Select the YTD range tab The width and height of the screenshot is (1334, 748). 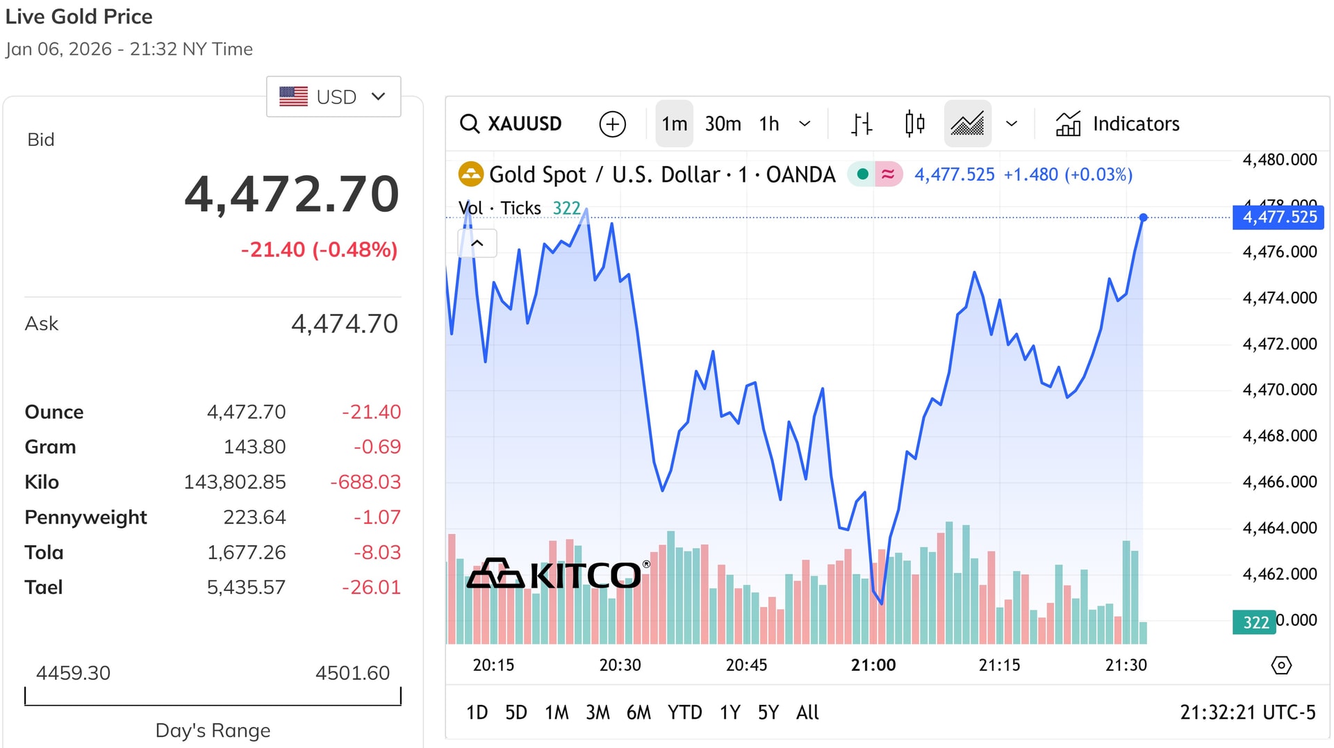coord(685,712)
